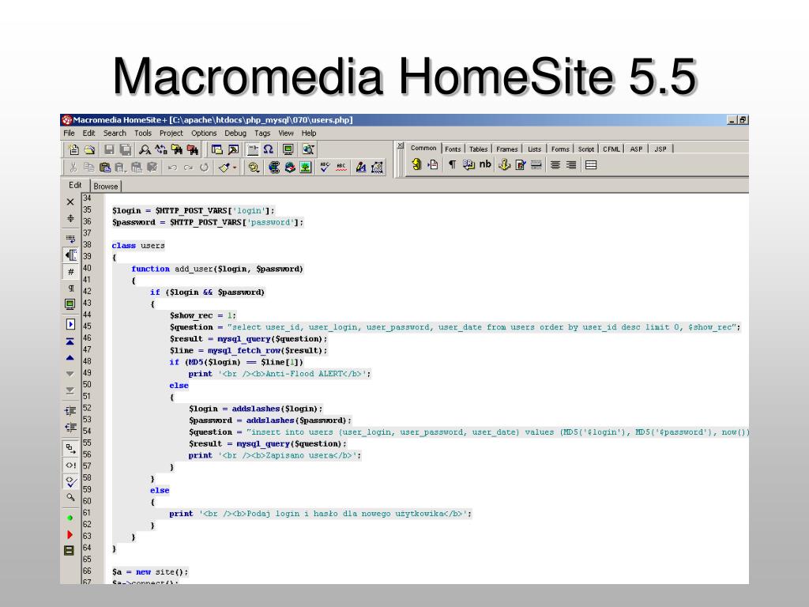Viewport: 809px width, 607px height.
Task: Click the Indent icon in gutter
Action: coord(70,411)
